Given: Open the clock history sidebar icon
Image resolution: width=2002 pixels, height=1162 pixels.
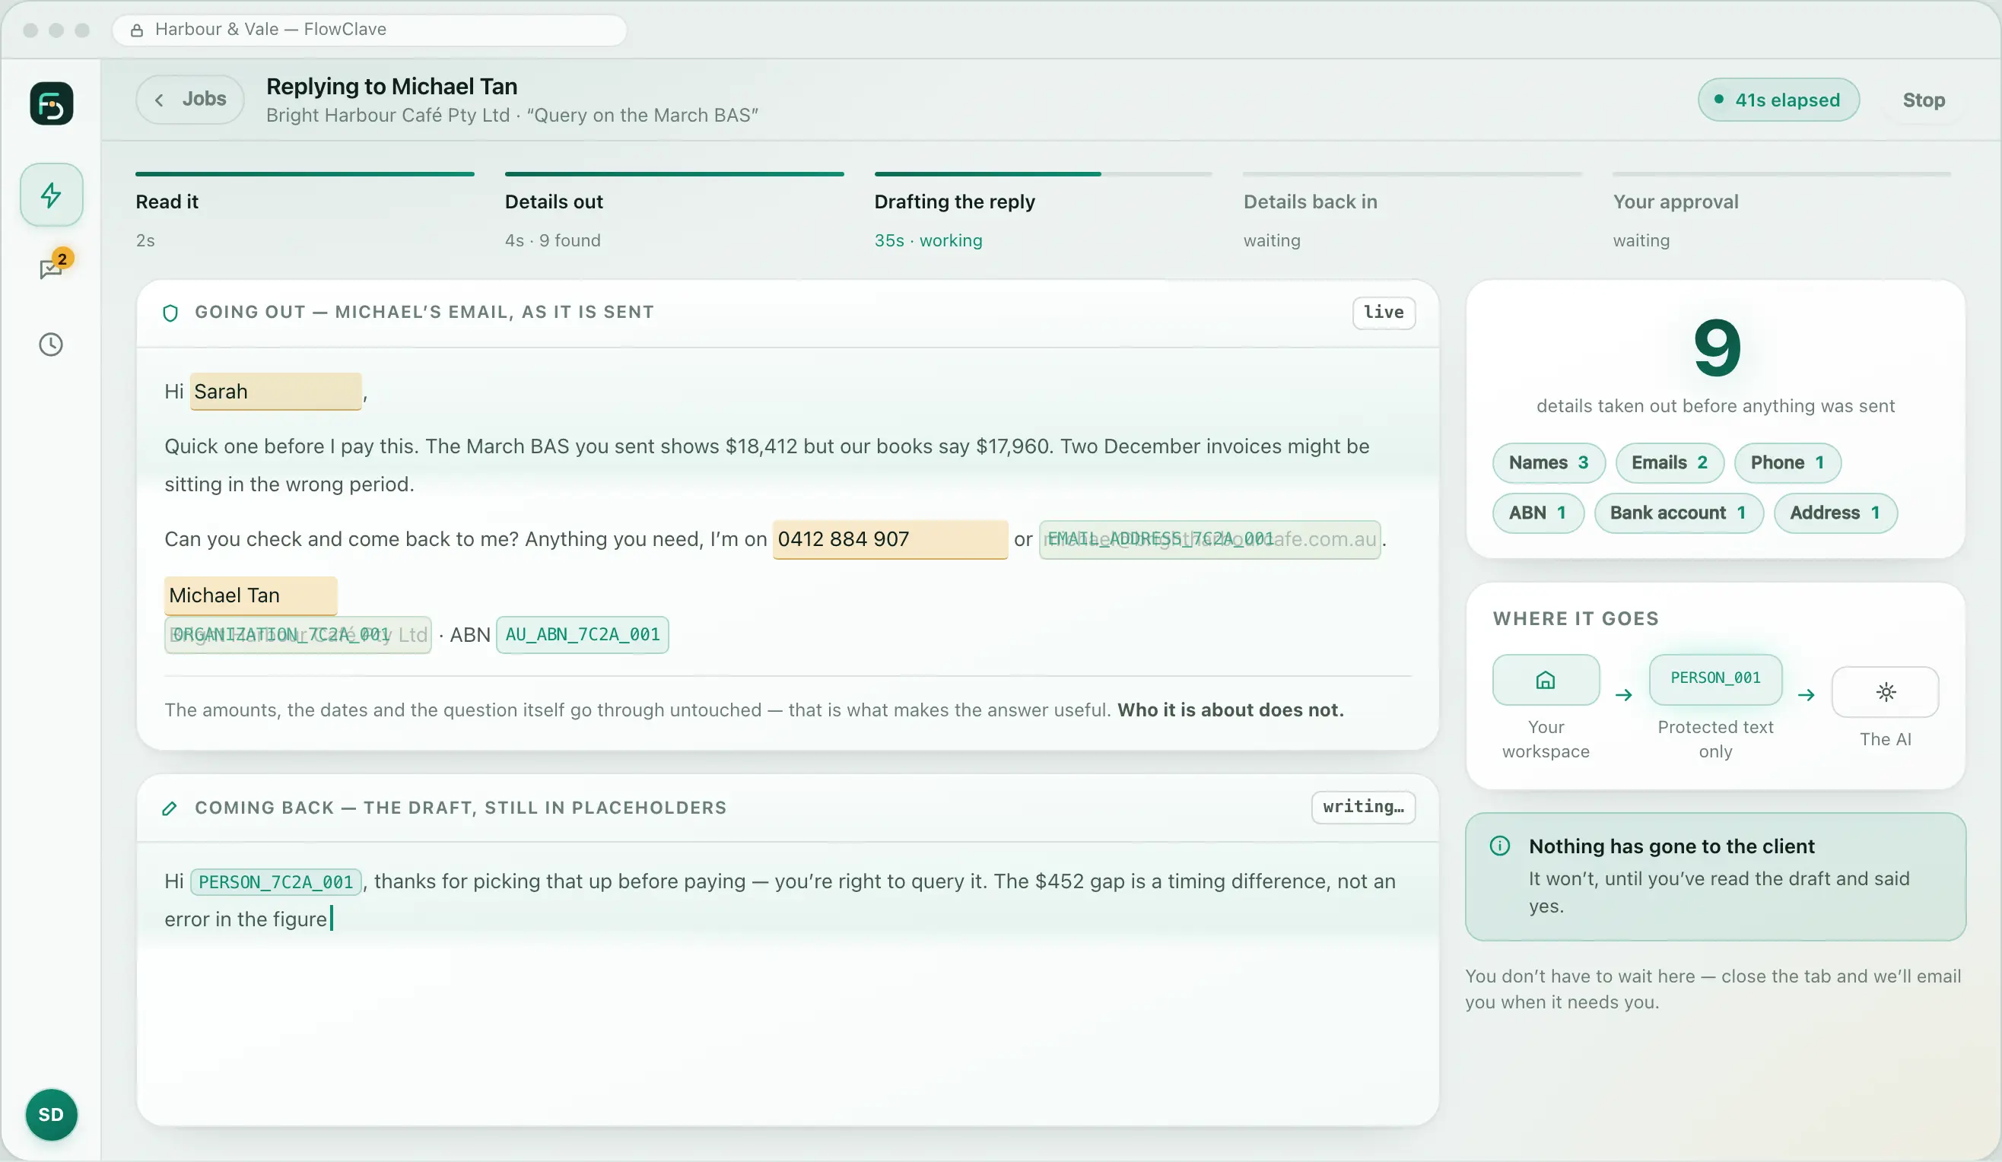Looking at the screenshot, I should tap(52, 344).
